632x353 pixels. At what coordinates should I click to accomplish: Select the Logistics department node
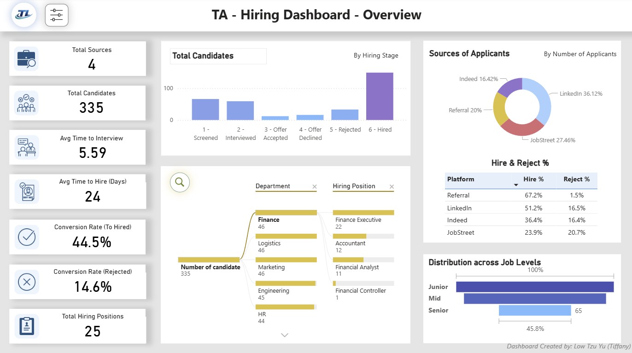tap(286, 237)
